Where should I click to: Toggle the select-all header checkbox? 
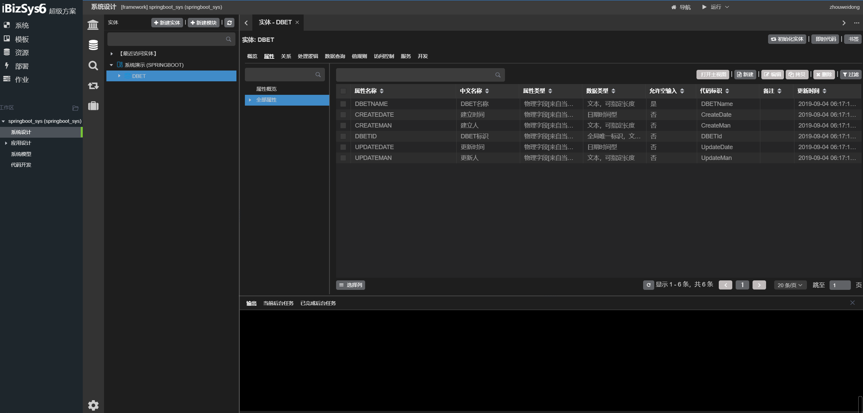point(343,91)
